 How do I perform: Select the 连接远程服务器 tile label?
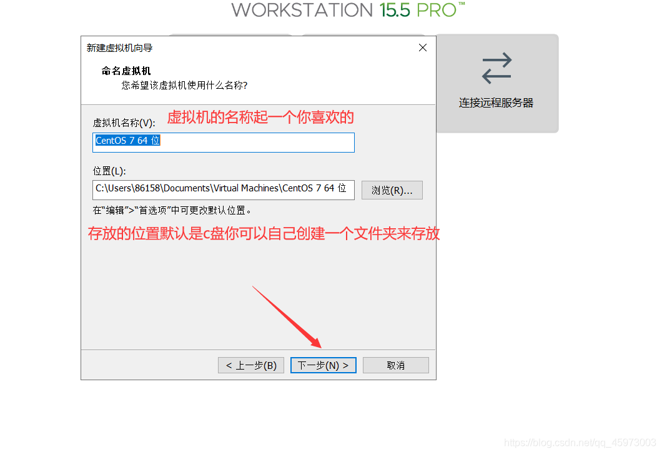click(496, 103)
